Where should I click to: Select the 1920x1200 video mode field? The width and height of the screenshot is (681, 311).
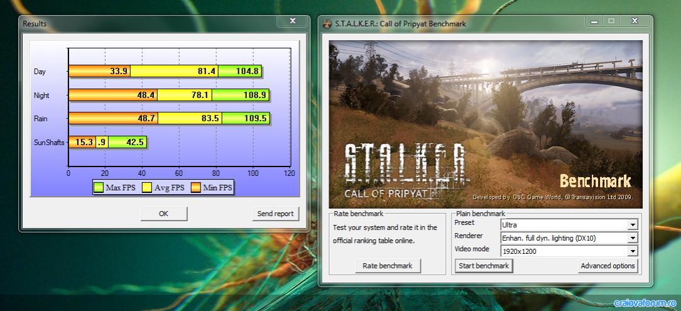pos(569,251)
